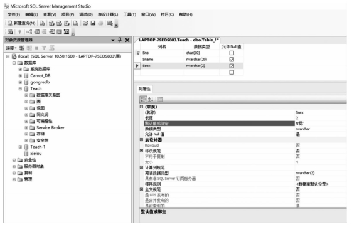
Task: Click the Open File folder icon
Action: click(85, 23)
